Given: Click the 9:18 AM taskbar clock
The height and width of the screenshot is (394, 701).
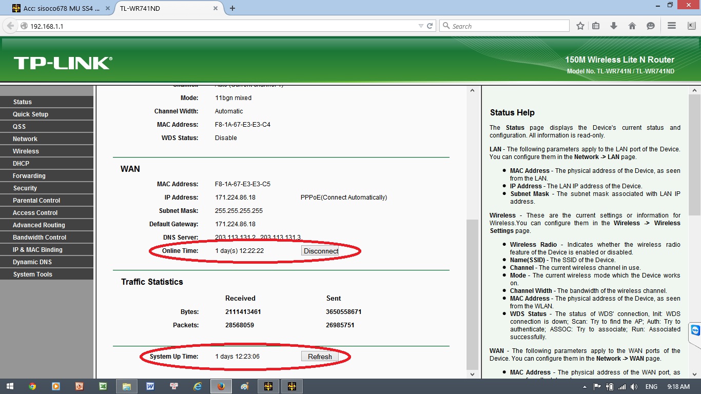Looking at the screenshot, I should 678,387.
